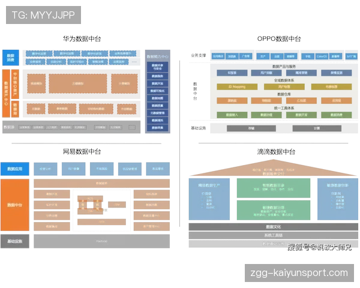Select the 数据质量 block
Viewport: 360px width, 288px height.
coord(157,106)
